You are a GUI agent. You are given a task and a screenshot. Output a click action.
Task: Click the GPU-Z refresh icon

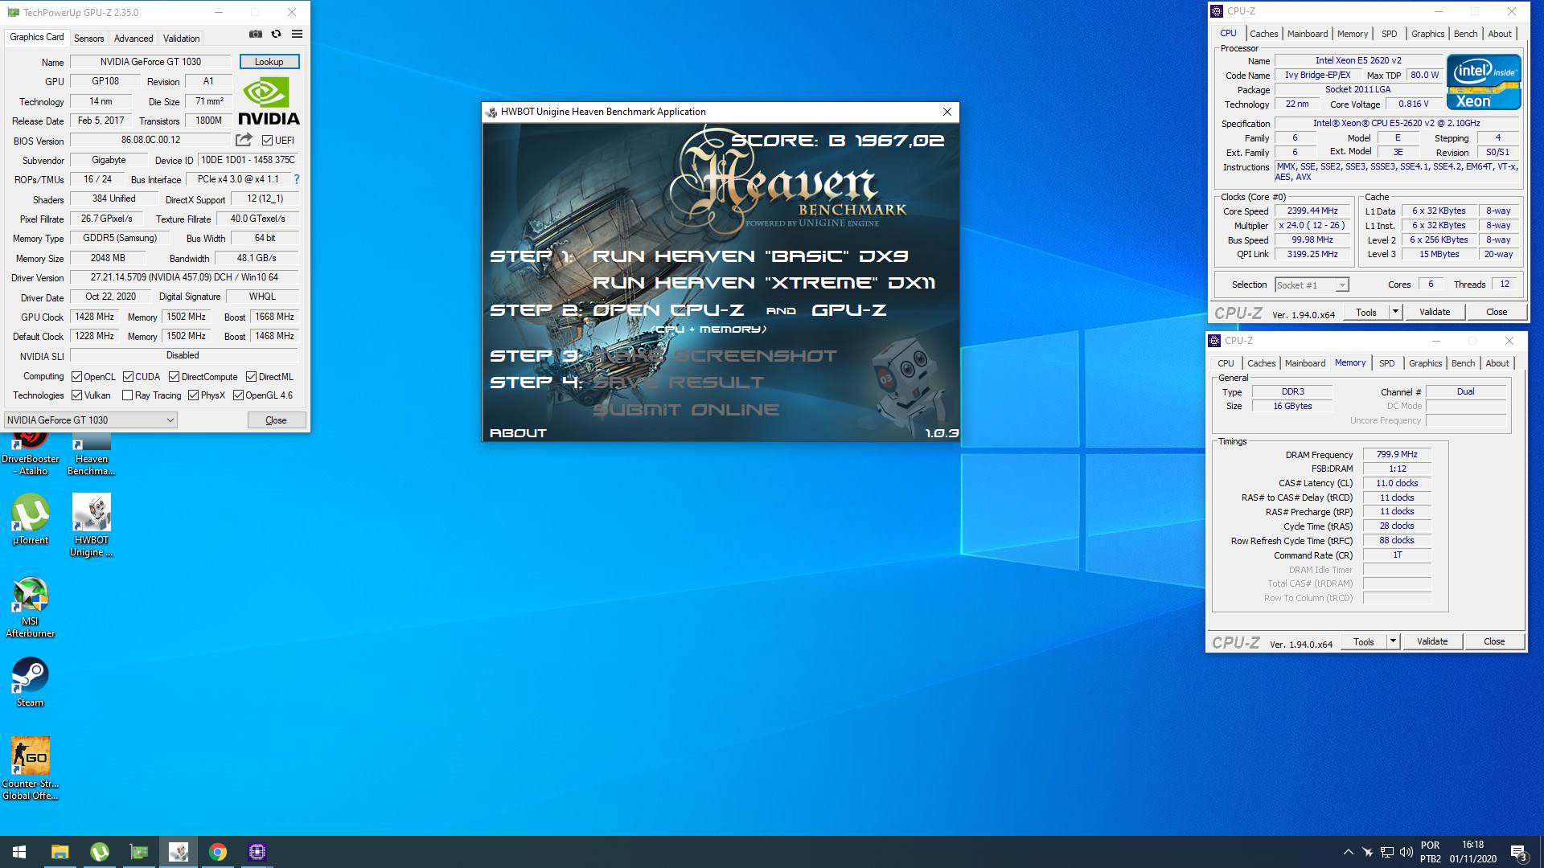[x=276, y=34]
